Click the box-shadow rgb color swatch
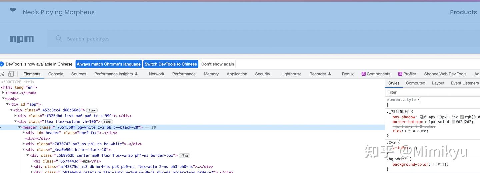This screenshot has height=173, width=480. coord(462,117)
